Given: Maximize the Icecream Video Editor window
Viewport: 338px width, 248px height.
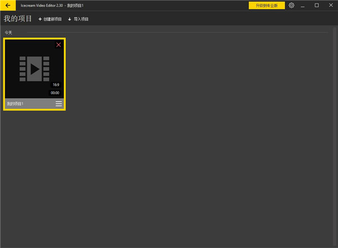Looking at the screenshot, I should 317,5.
